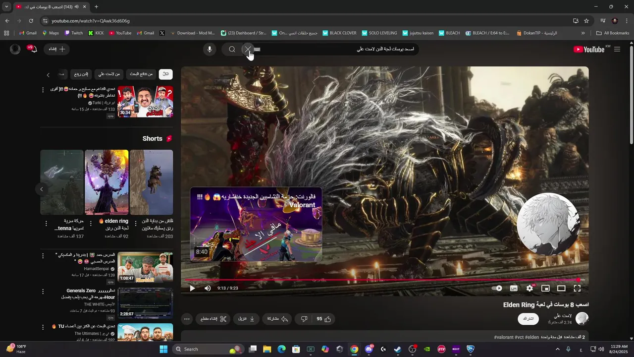Screen dimensions: 634x357
Task: Click the address bar URL field
Action: tap(307, 21)
